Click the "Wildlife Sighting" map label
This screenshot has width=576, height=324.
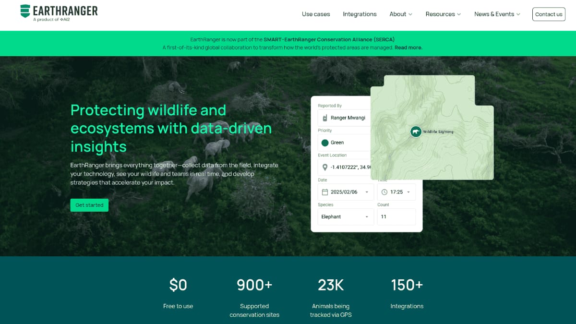(438, 132)
